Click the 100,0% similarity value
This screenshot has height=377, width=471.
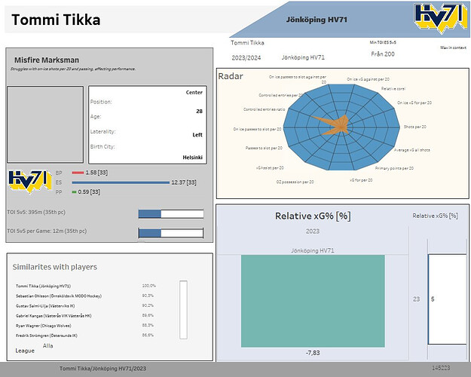click(x=148, y=286)
